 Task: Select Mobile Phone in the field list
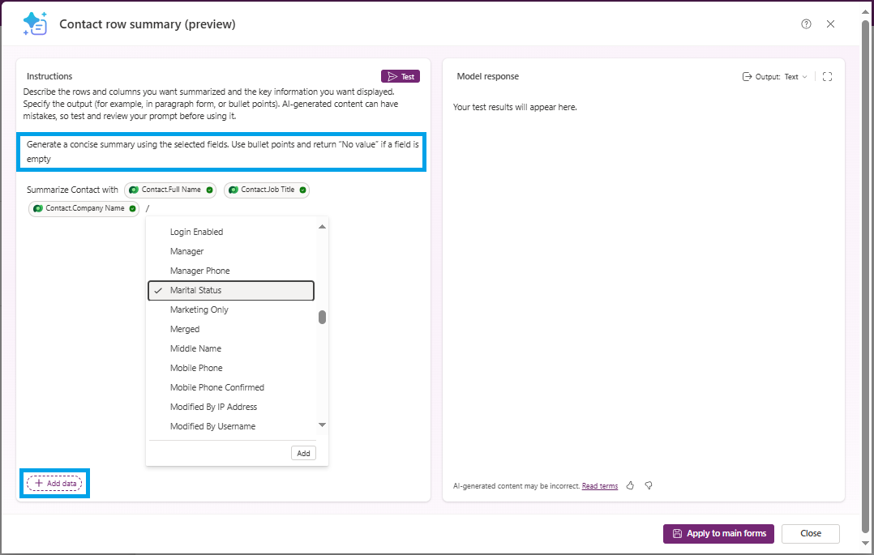coord(196,368)
